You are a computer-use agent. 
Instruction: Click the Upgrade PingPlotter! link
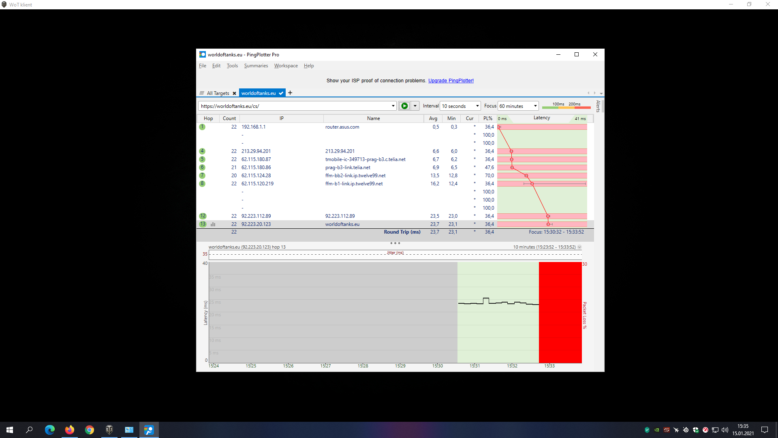pyautogui.click(x=451, y=81)
